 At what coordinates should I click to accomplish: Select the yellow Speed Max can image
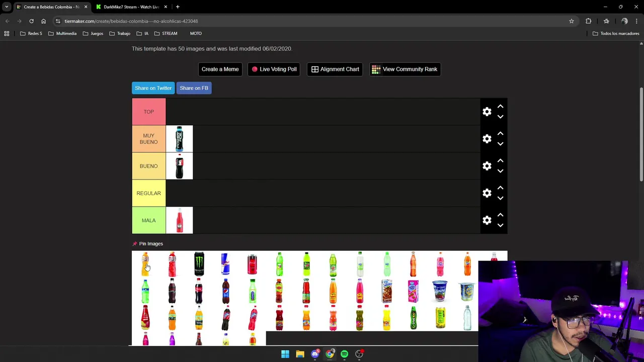click(x=440, y=318)
